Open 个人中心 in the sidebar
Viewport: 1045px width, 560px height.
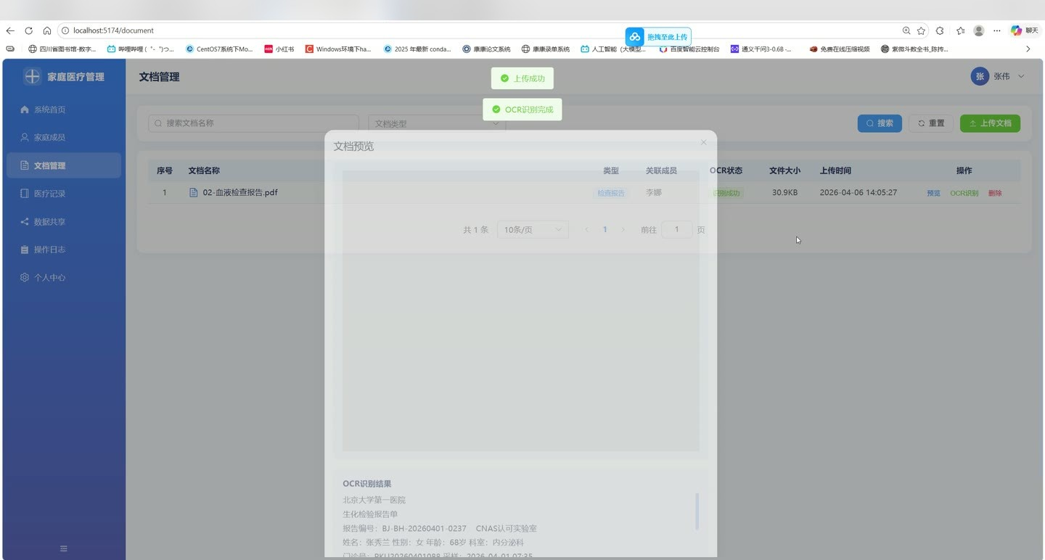64,277
